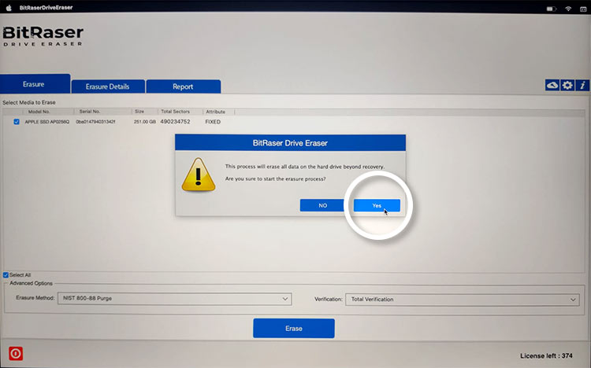Click the APPLE SSD model name
The image size is (591, 368).
click(47, 122)
